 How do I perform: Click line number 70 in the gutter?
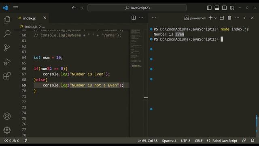24,91
